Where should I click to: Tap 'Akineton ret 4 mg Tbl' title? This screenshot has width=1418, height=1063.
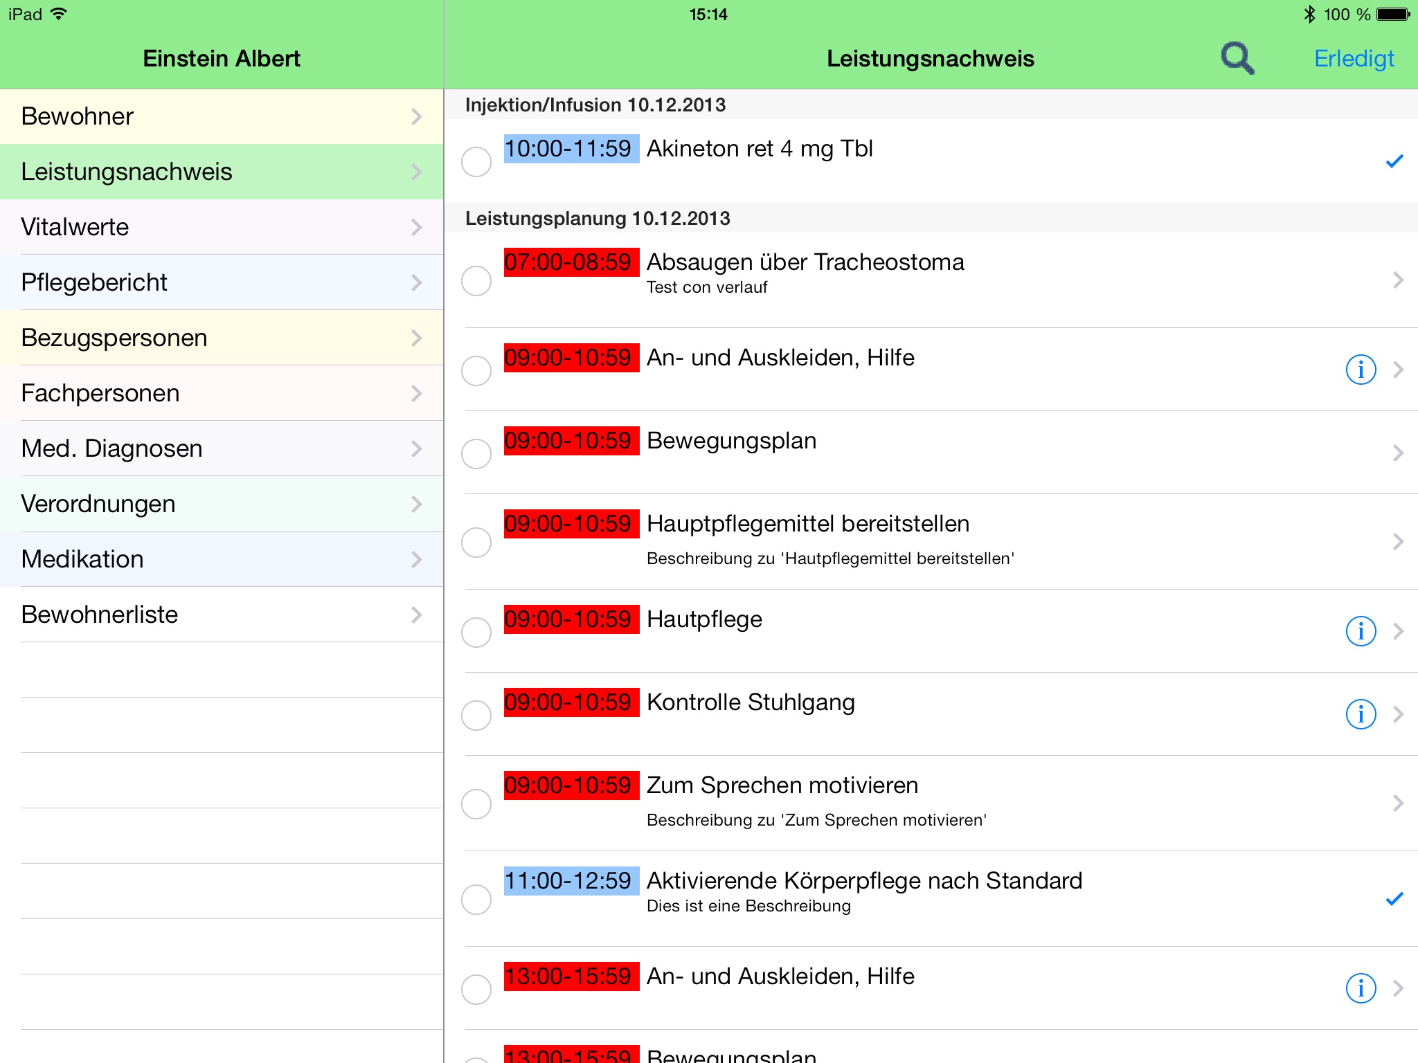coord(760,149)
